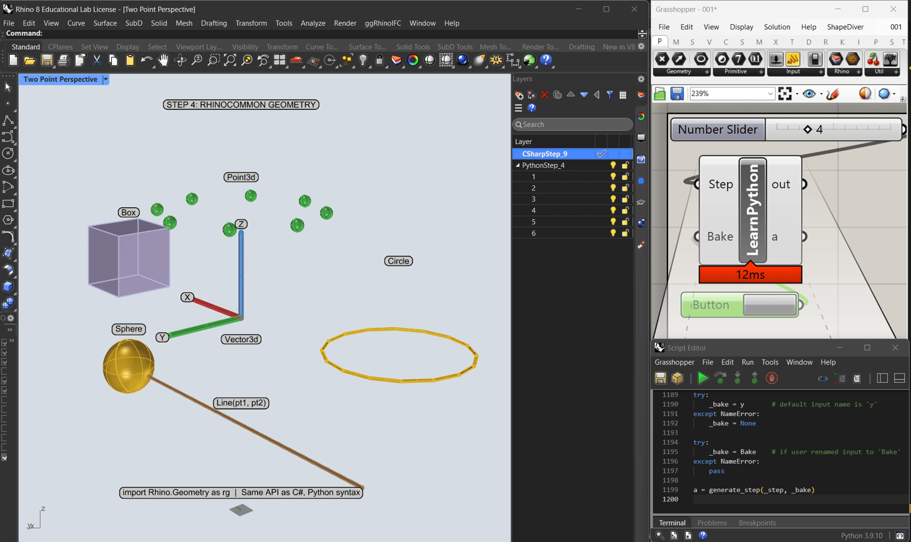
Task: Run the script with the green play icon
Action: (x=703, y=379)
